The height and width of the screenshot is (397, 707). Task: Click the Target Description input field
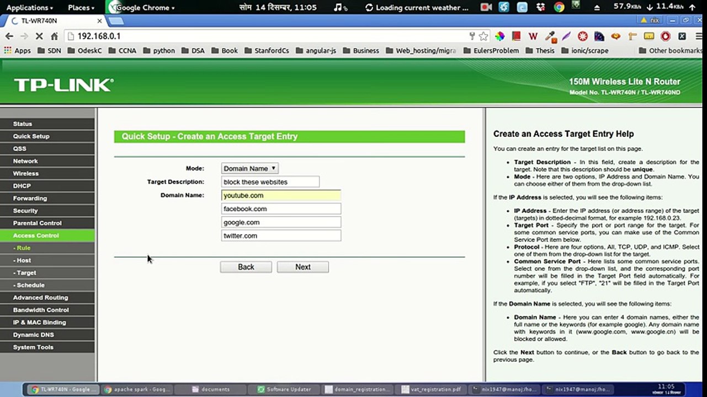270,182
